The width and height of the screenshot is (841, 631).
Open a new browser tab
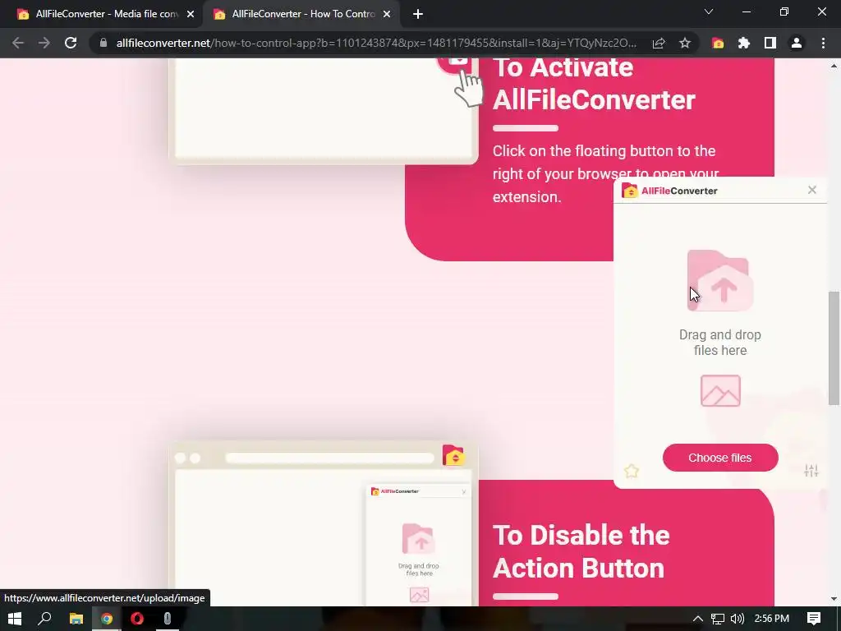pyautogui.click(x=418, y=14)
